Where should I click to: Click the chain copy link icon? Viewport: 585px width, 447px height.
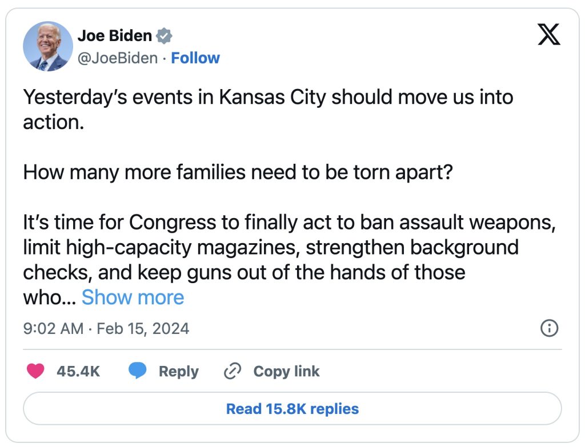[233, 371]
